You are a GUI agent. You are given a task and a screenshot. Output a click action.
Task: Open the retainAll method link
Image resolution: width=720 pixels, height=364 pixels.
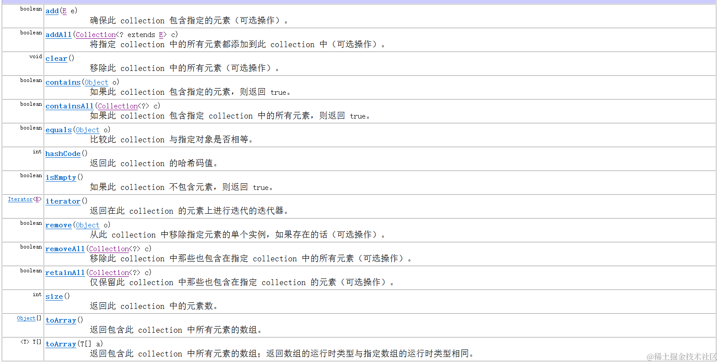pyautogui.click(x=65, y=273)
